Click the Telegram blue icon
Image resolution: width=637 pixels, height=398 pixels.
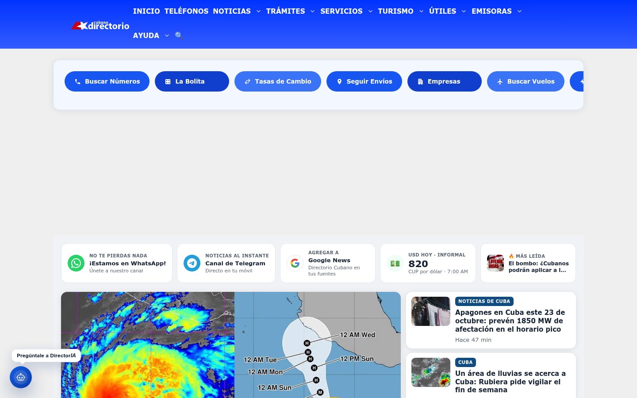(x=192, y=263)
